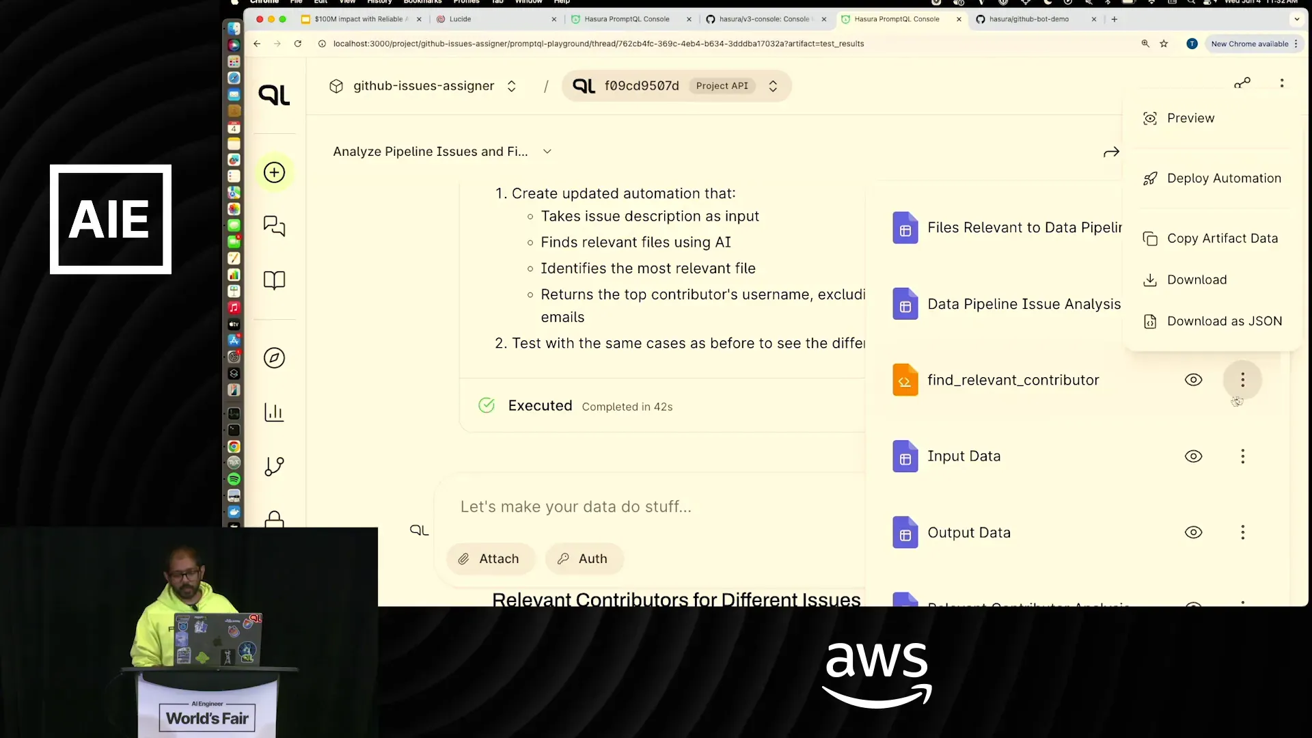Switch to the hasura/v3-console GitHub tab

coord(765,19)
